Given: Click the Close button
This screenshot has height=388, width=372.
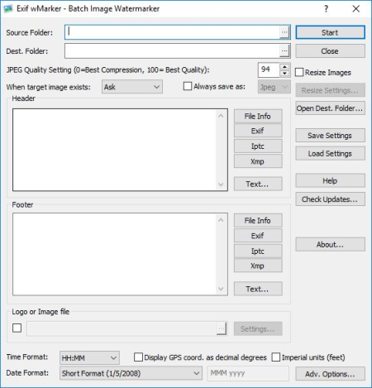Looking at the screenshot, I should 330,51.
